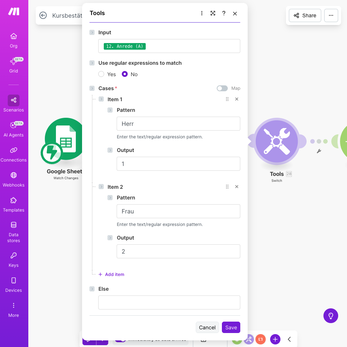Go back with the arrow next to the scenario name
347x347 pixels.
point(43,15)
